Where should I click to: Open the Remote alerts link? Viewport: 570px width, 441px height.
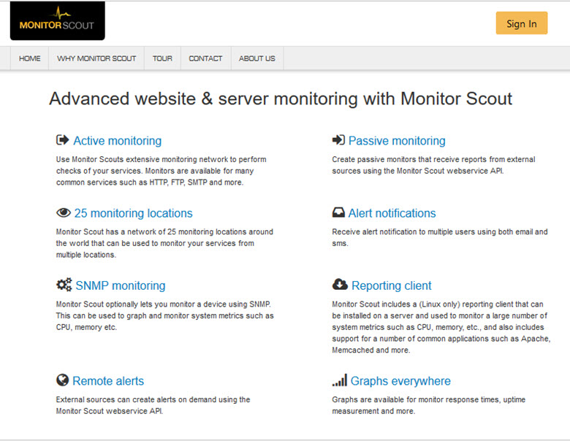pyautogui.click(x=108, y=380)
